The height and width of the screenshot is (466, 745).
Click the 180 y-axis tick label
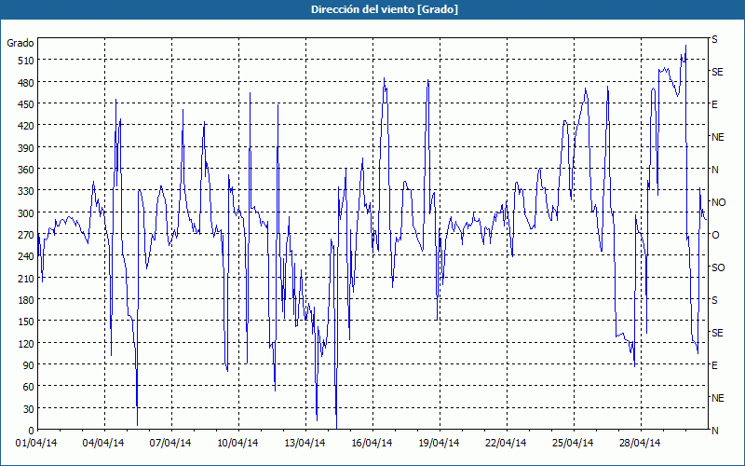coord(26,299)
